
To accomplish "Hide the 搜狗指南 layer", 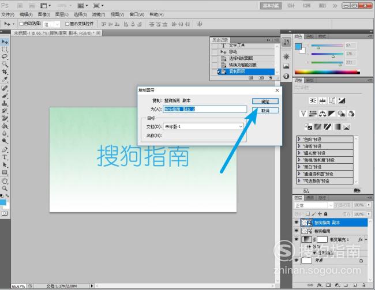I will tap(297, 231).
